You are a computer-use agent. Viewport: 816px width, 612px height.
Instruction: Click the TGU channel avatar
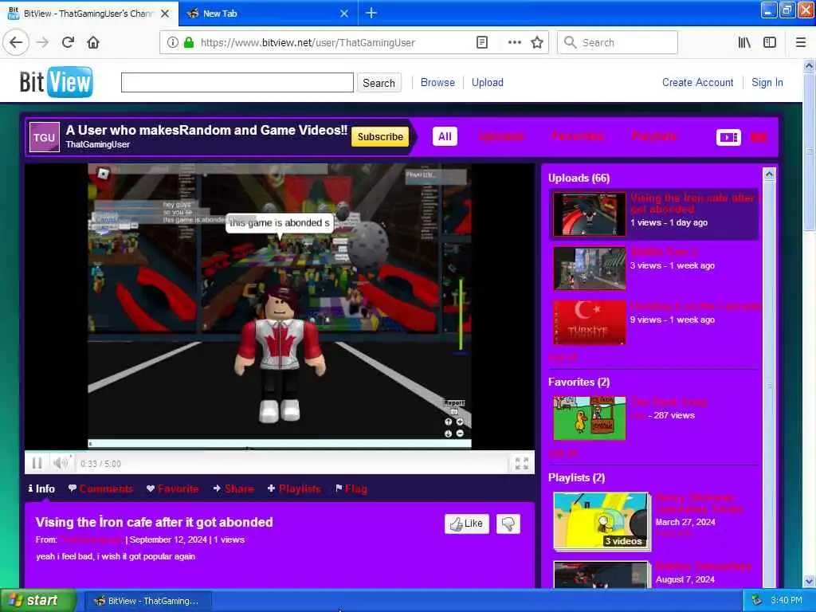pyautogui.click(x=45, y=137)
